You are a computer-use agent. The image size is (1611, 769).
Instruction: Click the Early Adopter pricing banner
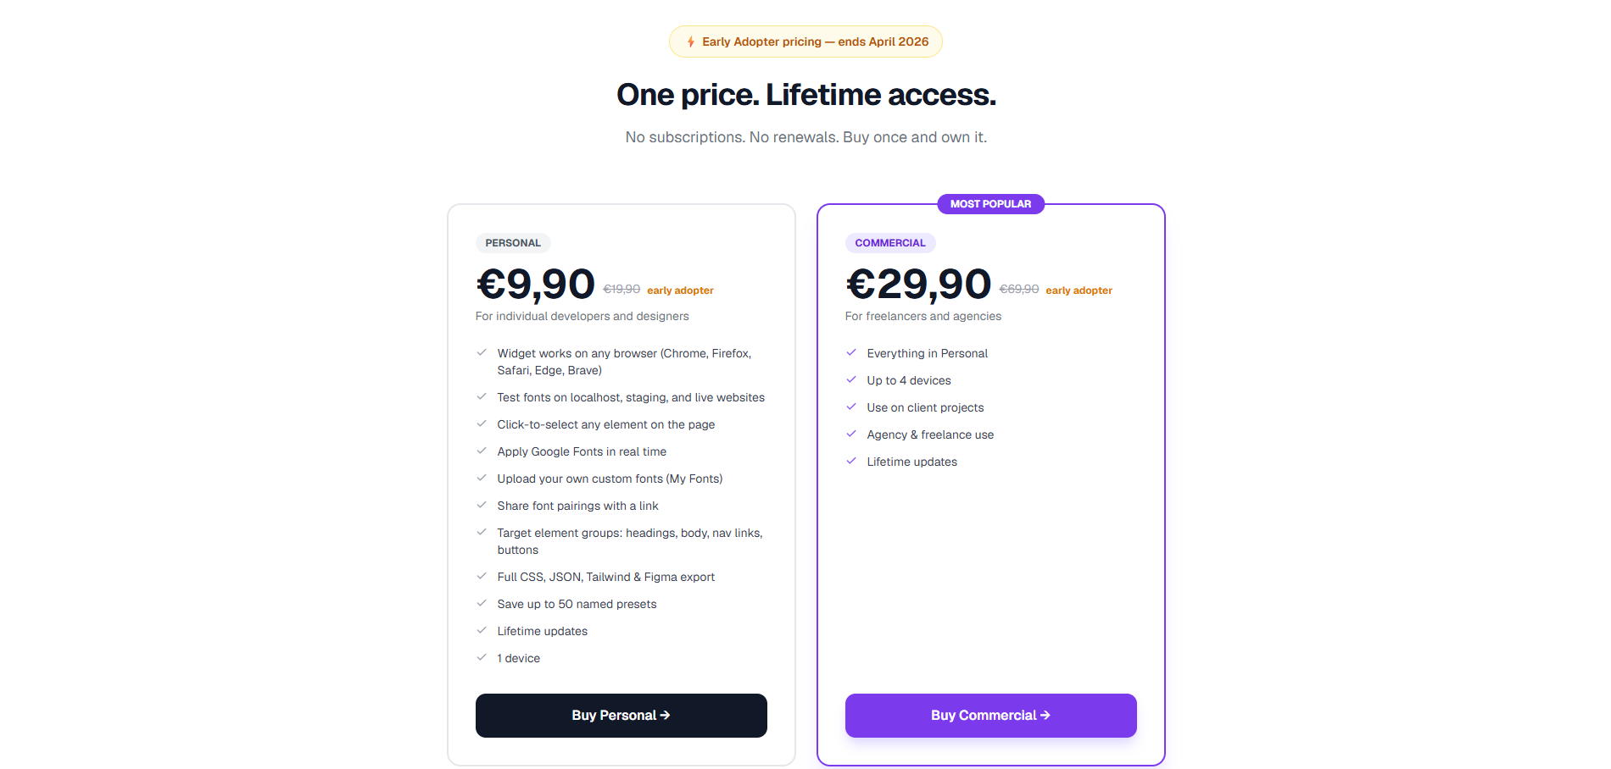pos(805,41)
